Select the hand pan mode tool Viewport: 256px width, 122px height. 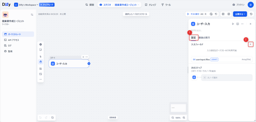pyautogui.click(x=40, y=62)
